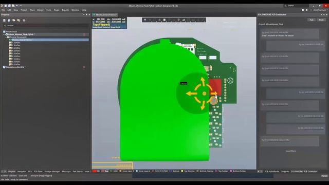The image size is (329, 185).
Task: Collapse the Source Documents folder
Action: coord(6,37)
